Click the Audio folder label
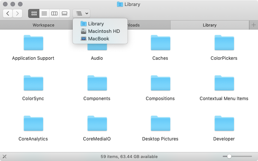Image resolution: width=258 pixels, height=161 pixels. tap(97, 58)
